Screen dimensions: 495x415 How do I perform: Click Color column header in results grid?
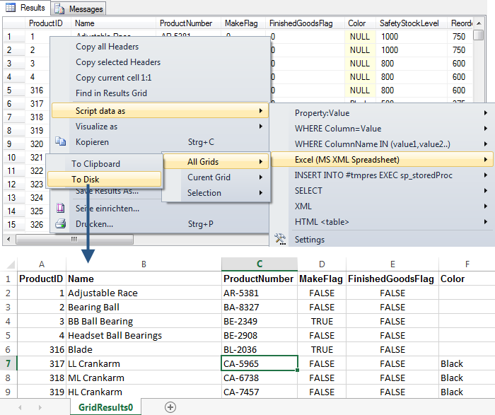(360, 23)
